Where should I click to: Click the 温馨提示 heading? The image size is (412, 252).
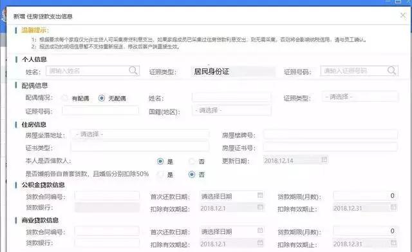[35, 30]
